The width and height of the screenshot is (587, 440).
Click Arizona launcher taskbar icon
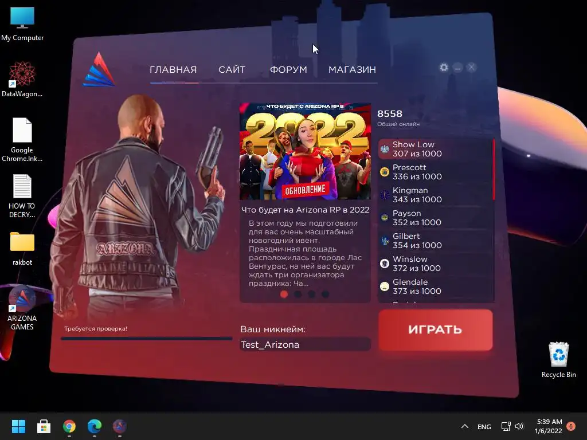point(120,426)
